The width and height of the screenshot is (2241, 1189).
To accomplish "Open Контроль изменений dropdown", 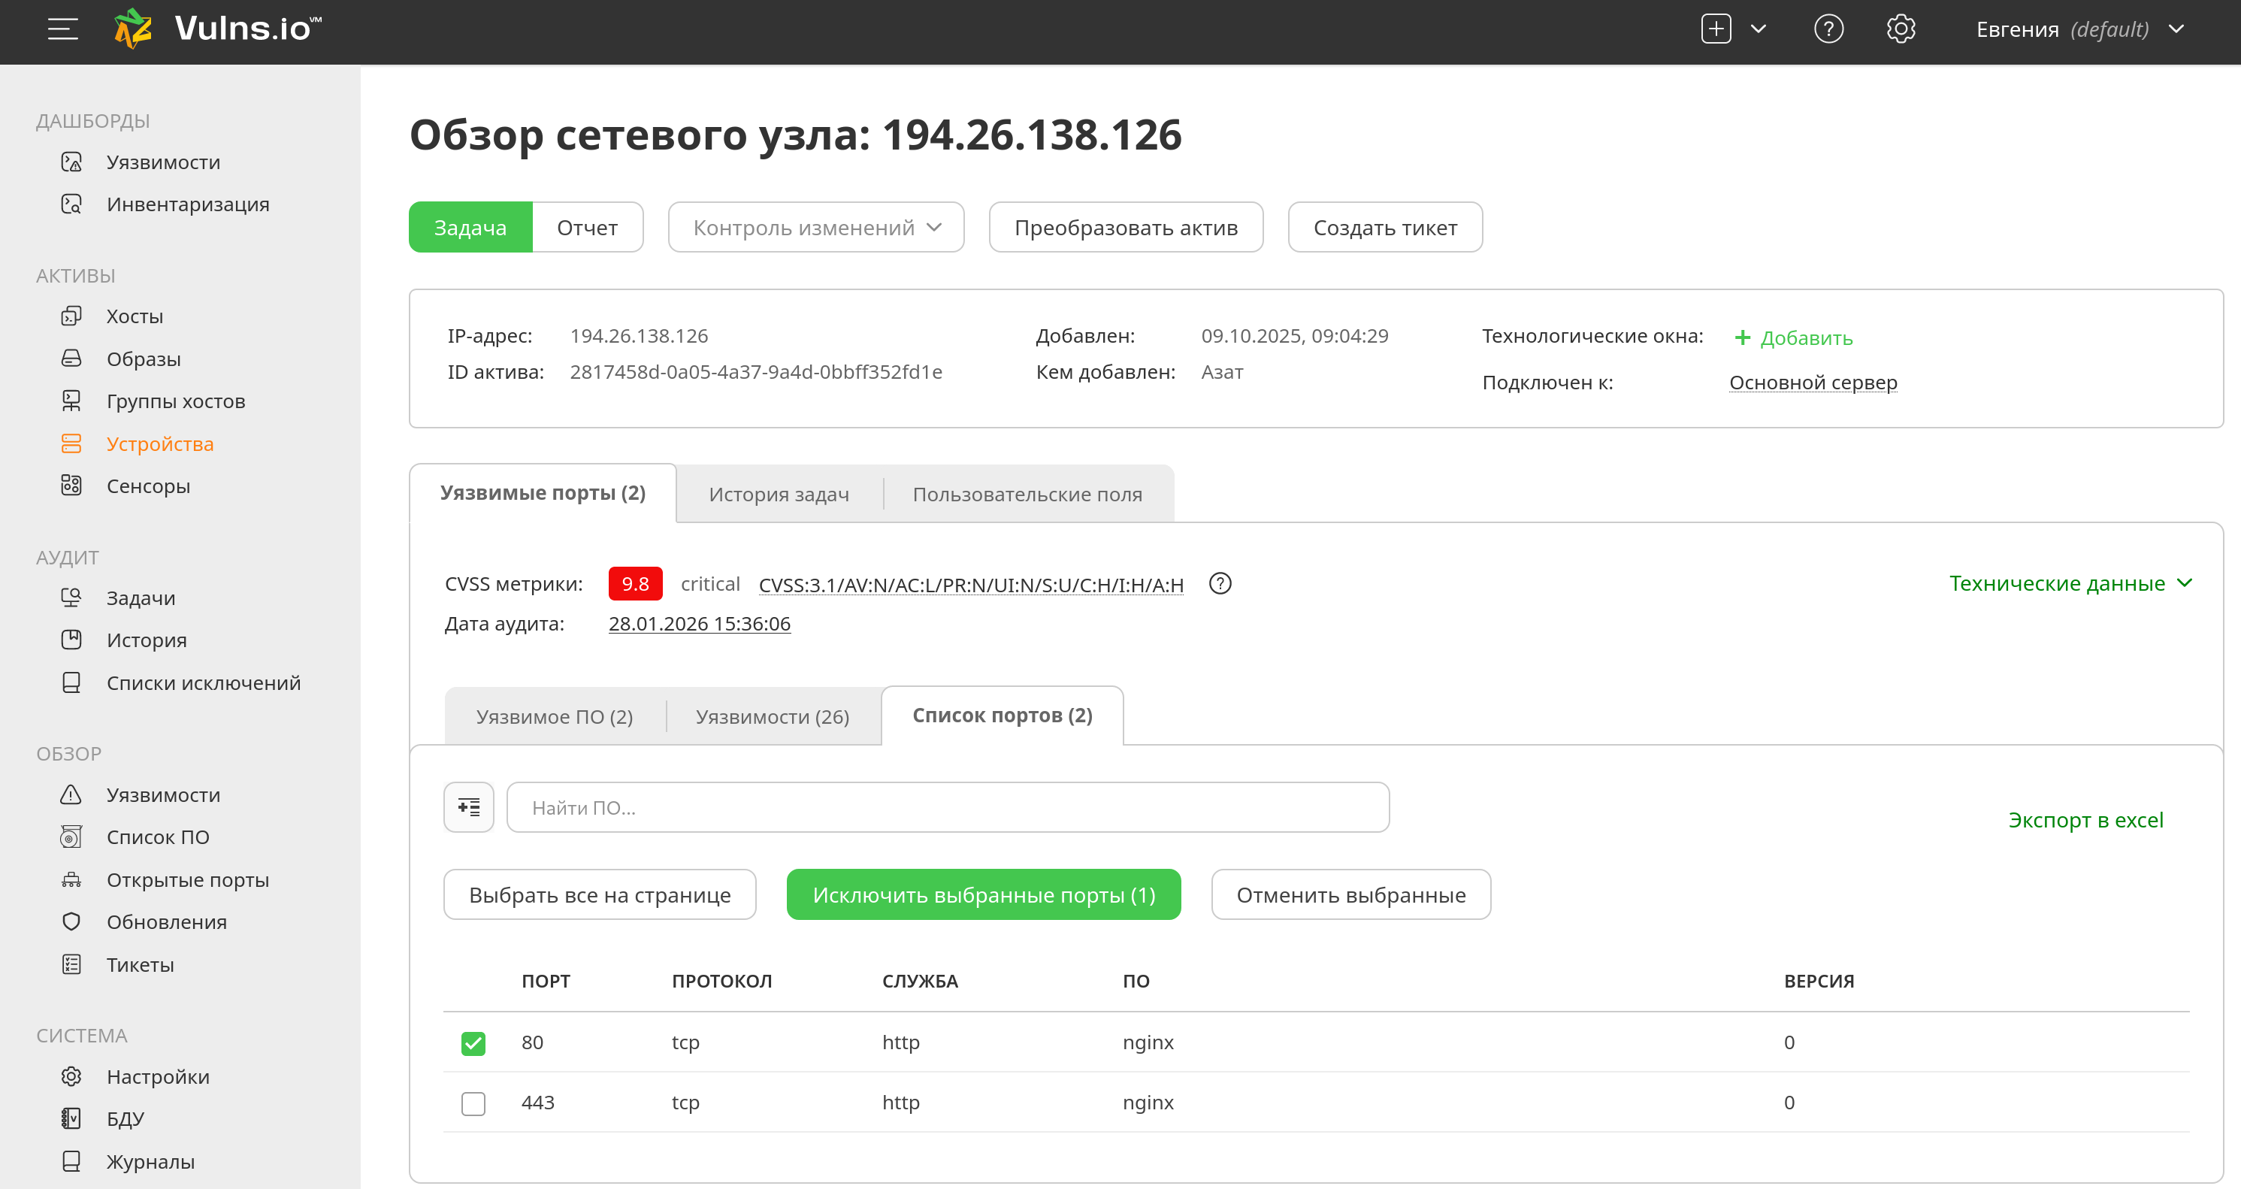I will click(x=815, y=228).
